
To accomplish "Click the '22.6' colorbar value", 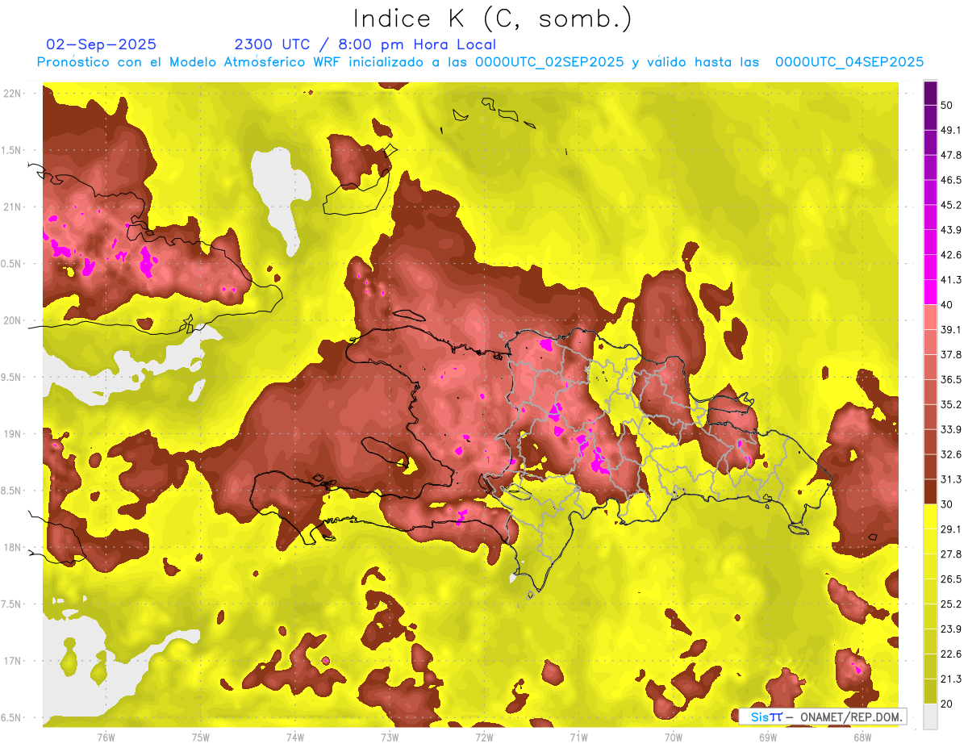I will tap(950, 654).
